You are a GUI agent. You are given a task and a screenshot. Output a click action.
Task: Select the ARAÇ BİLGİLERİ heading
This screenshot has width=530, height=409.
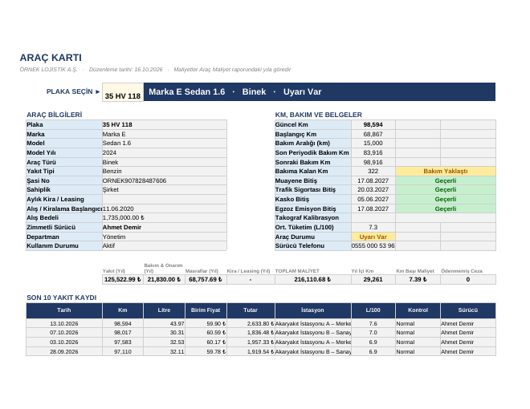55,115
